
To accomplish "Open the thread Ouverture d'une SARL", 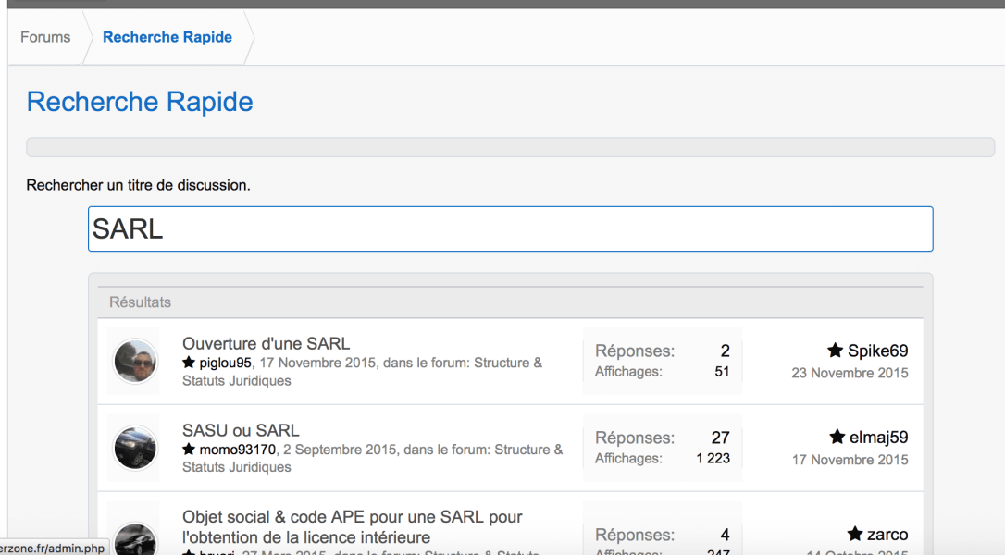I will (266, 343).
